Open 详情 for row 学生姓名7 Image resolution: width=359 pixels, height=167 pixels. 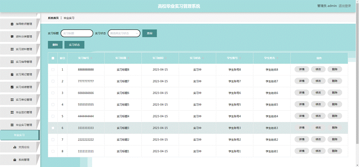tap(302, 81)
